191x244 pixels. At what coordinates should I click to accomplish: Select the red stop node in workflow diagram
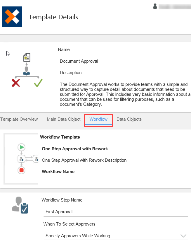pos(21,170)
